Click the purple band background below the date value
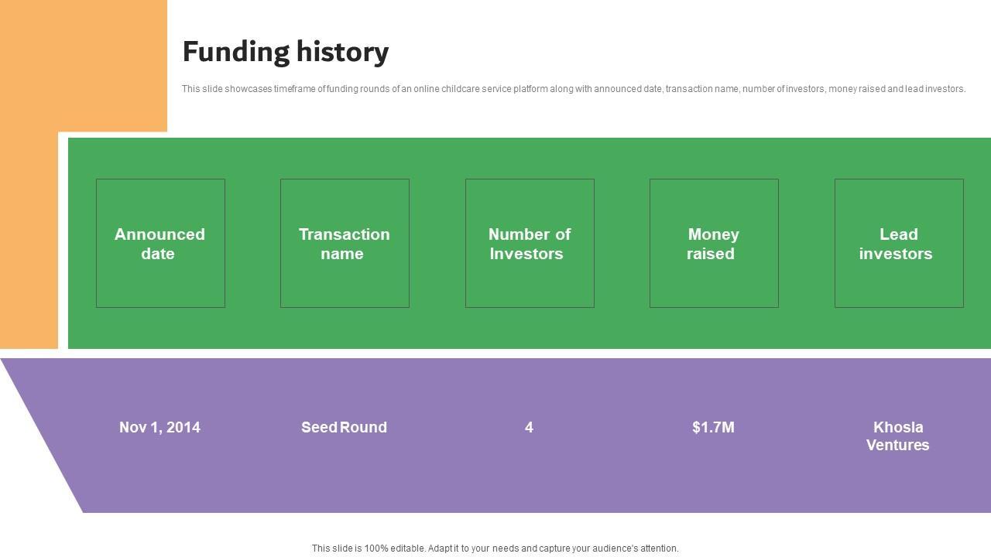 tap(159, 480)
